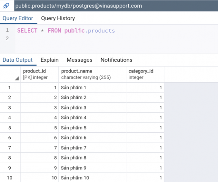Switch to the Query History tab

[x=58, y=18]
